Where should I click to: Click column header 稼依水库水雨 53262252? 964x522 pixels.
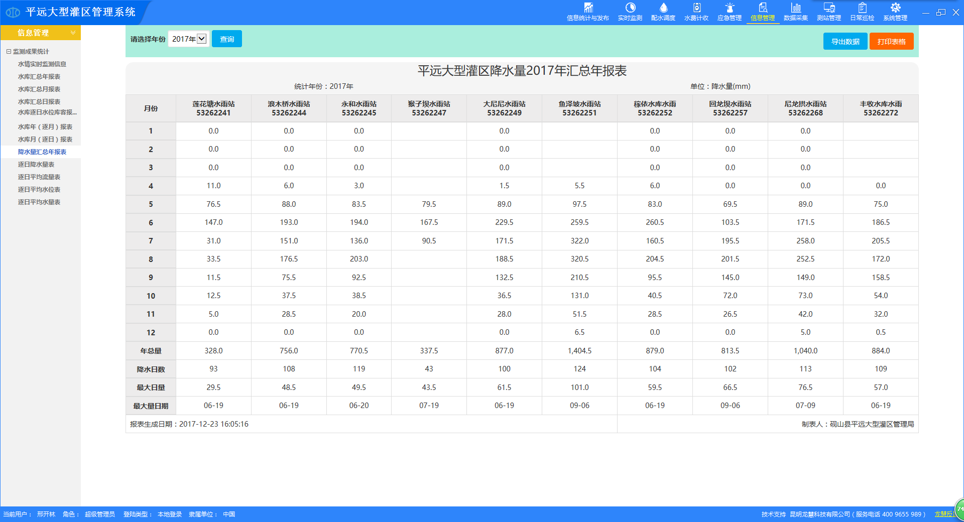click(x=655, y=108)
